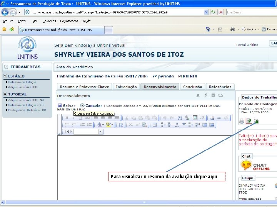The width and height of the screenshot is (277, 207).
Task: Open the text color dropdown
Action: (x=103, y=125)
